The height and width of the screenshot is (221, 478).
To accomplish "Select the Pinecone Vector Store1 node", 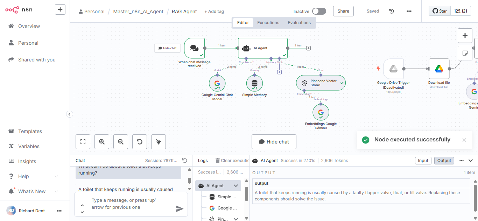I will tap(321, 83).
